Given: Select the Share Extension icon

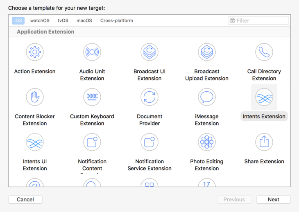Looking at the screenshot, I should tap(264, 142).
